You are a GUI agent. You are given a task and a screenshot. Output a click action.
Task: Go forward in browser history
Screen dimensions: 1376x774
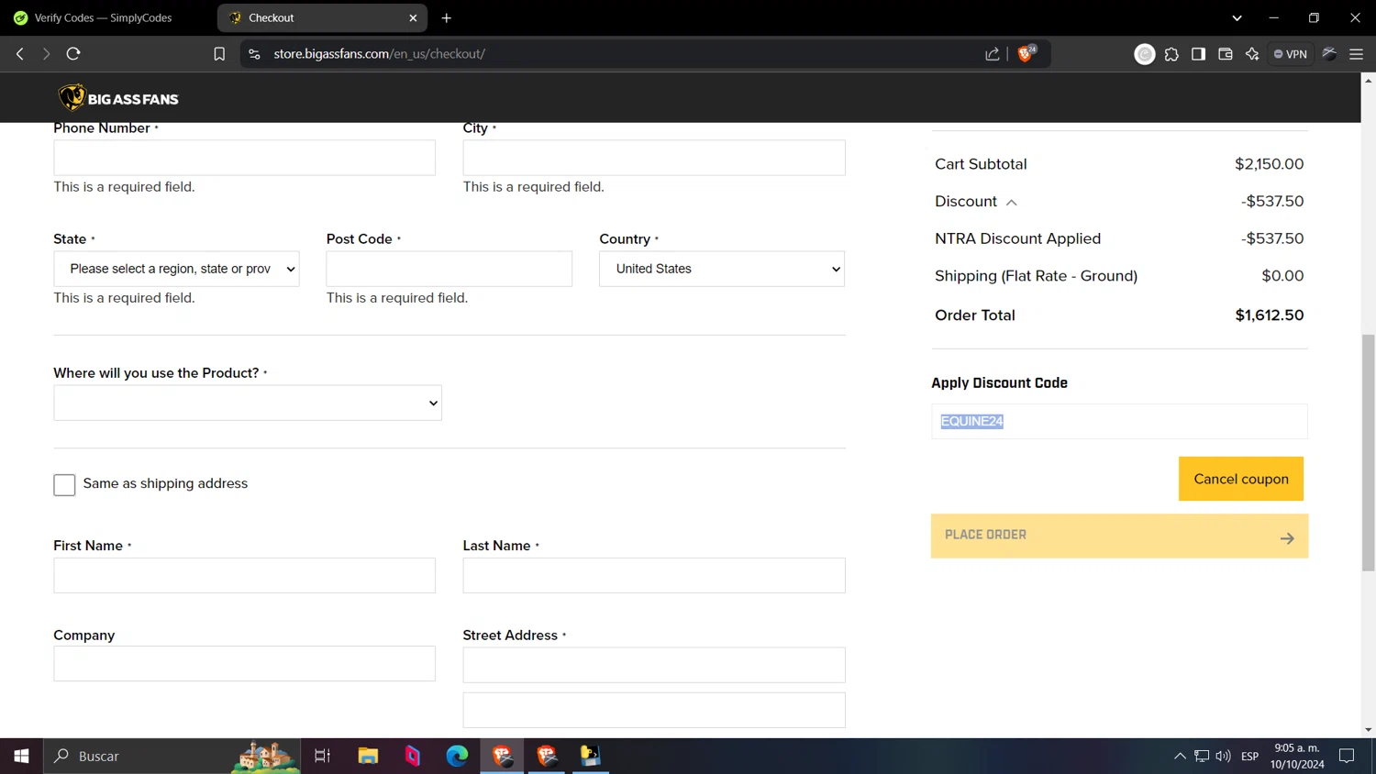click(46, 54)
